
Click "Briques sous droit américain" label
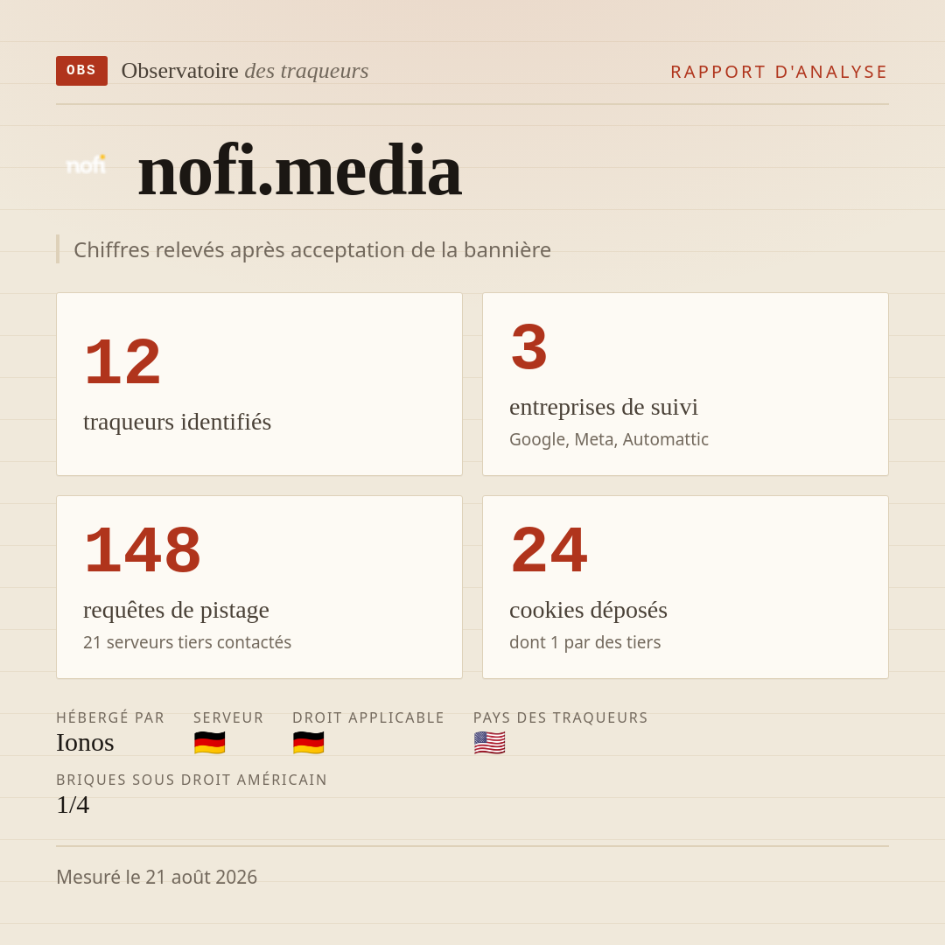pos(192,780)
